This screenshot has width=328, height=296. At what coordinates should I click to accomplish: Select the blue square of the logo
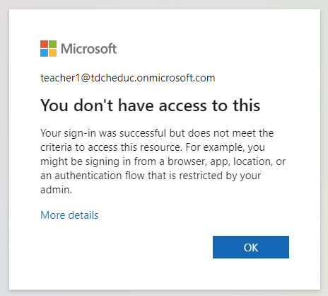coord(44,53)
